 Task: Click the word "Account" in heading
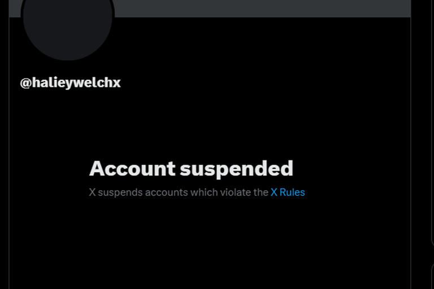[x=132, y=168]
